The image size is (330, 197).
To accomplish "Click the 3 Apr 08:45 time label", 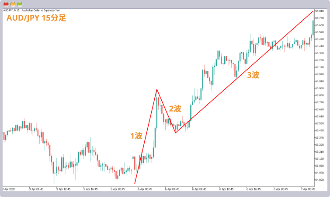I will tap(36, 189).
